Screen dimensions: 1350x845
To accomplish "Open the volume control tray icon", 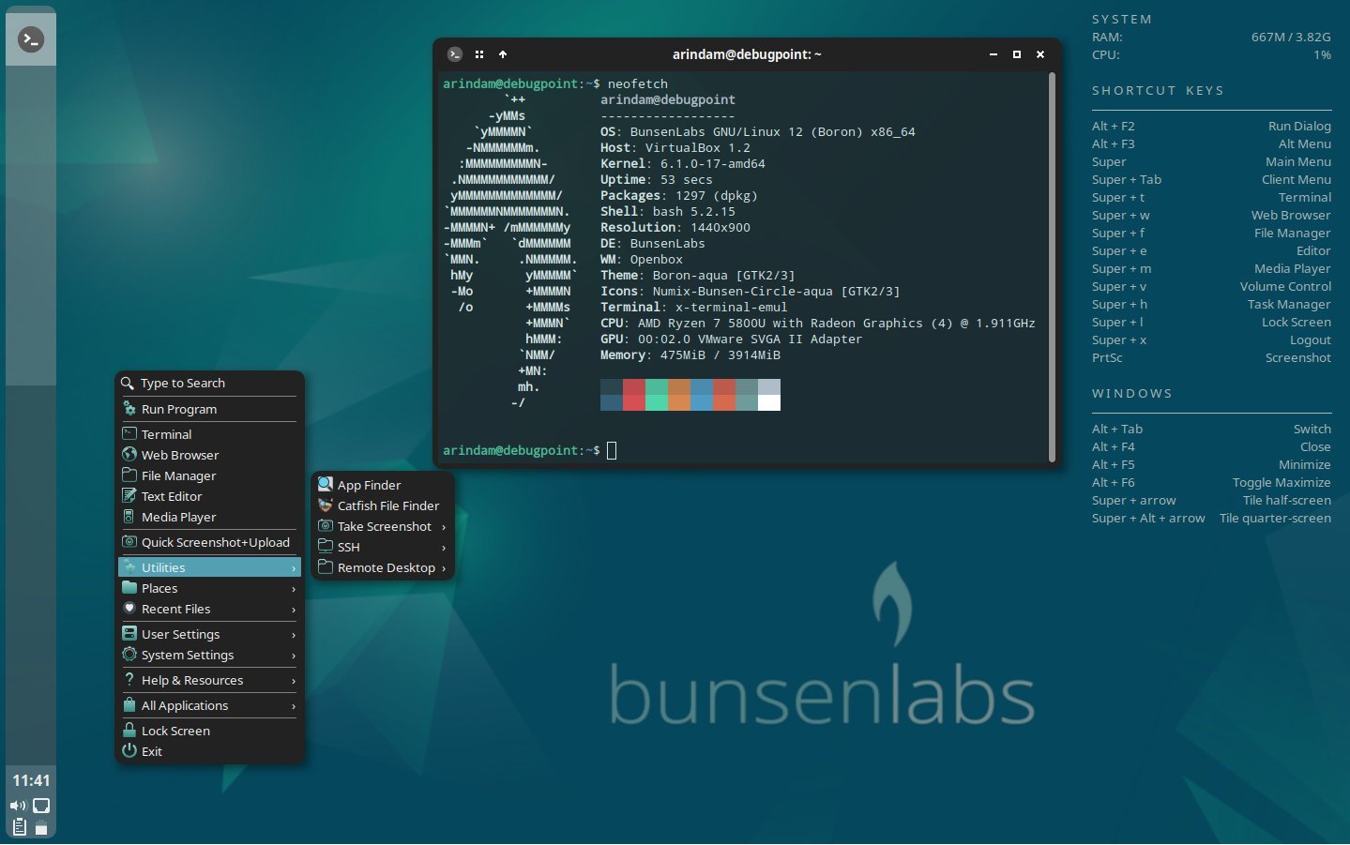I will click(x=18, y=806).
